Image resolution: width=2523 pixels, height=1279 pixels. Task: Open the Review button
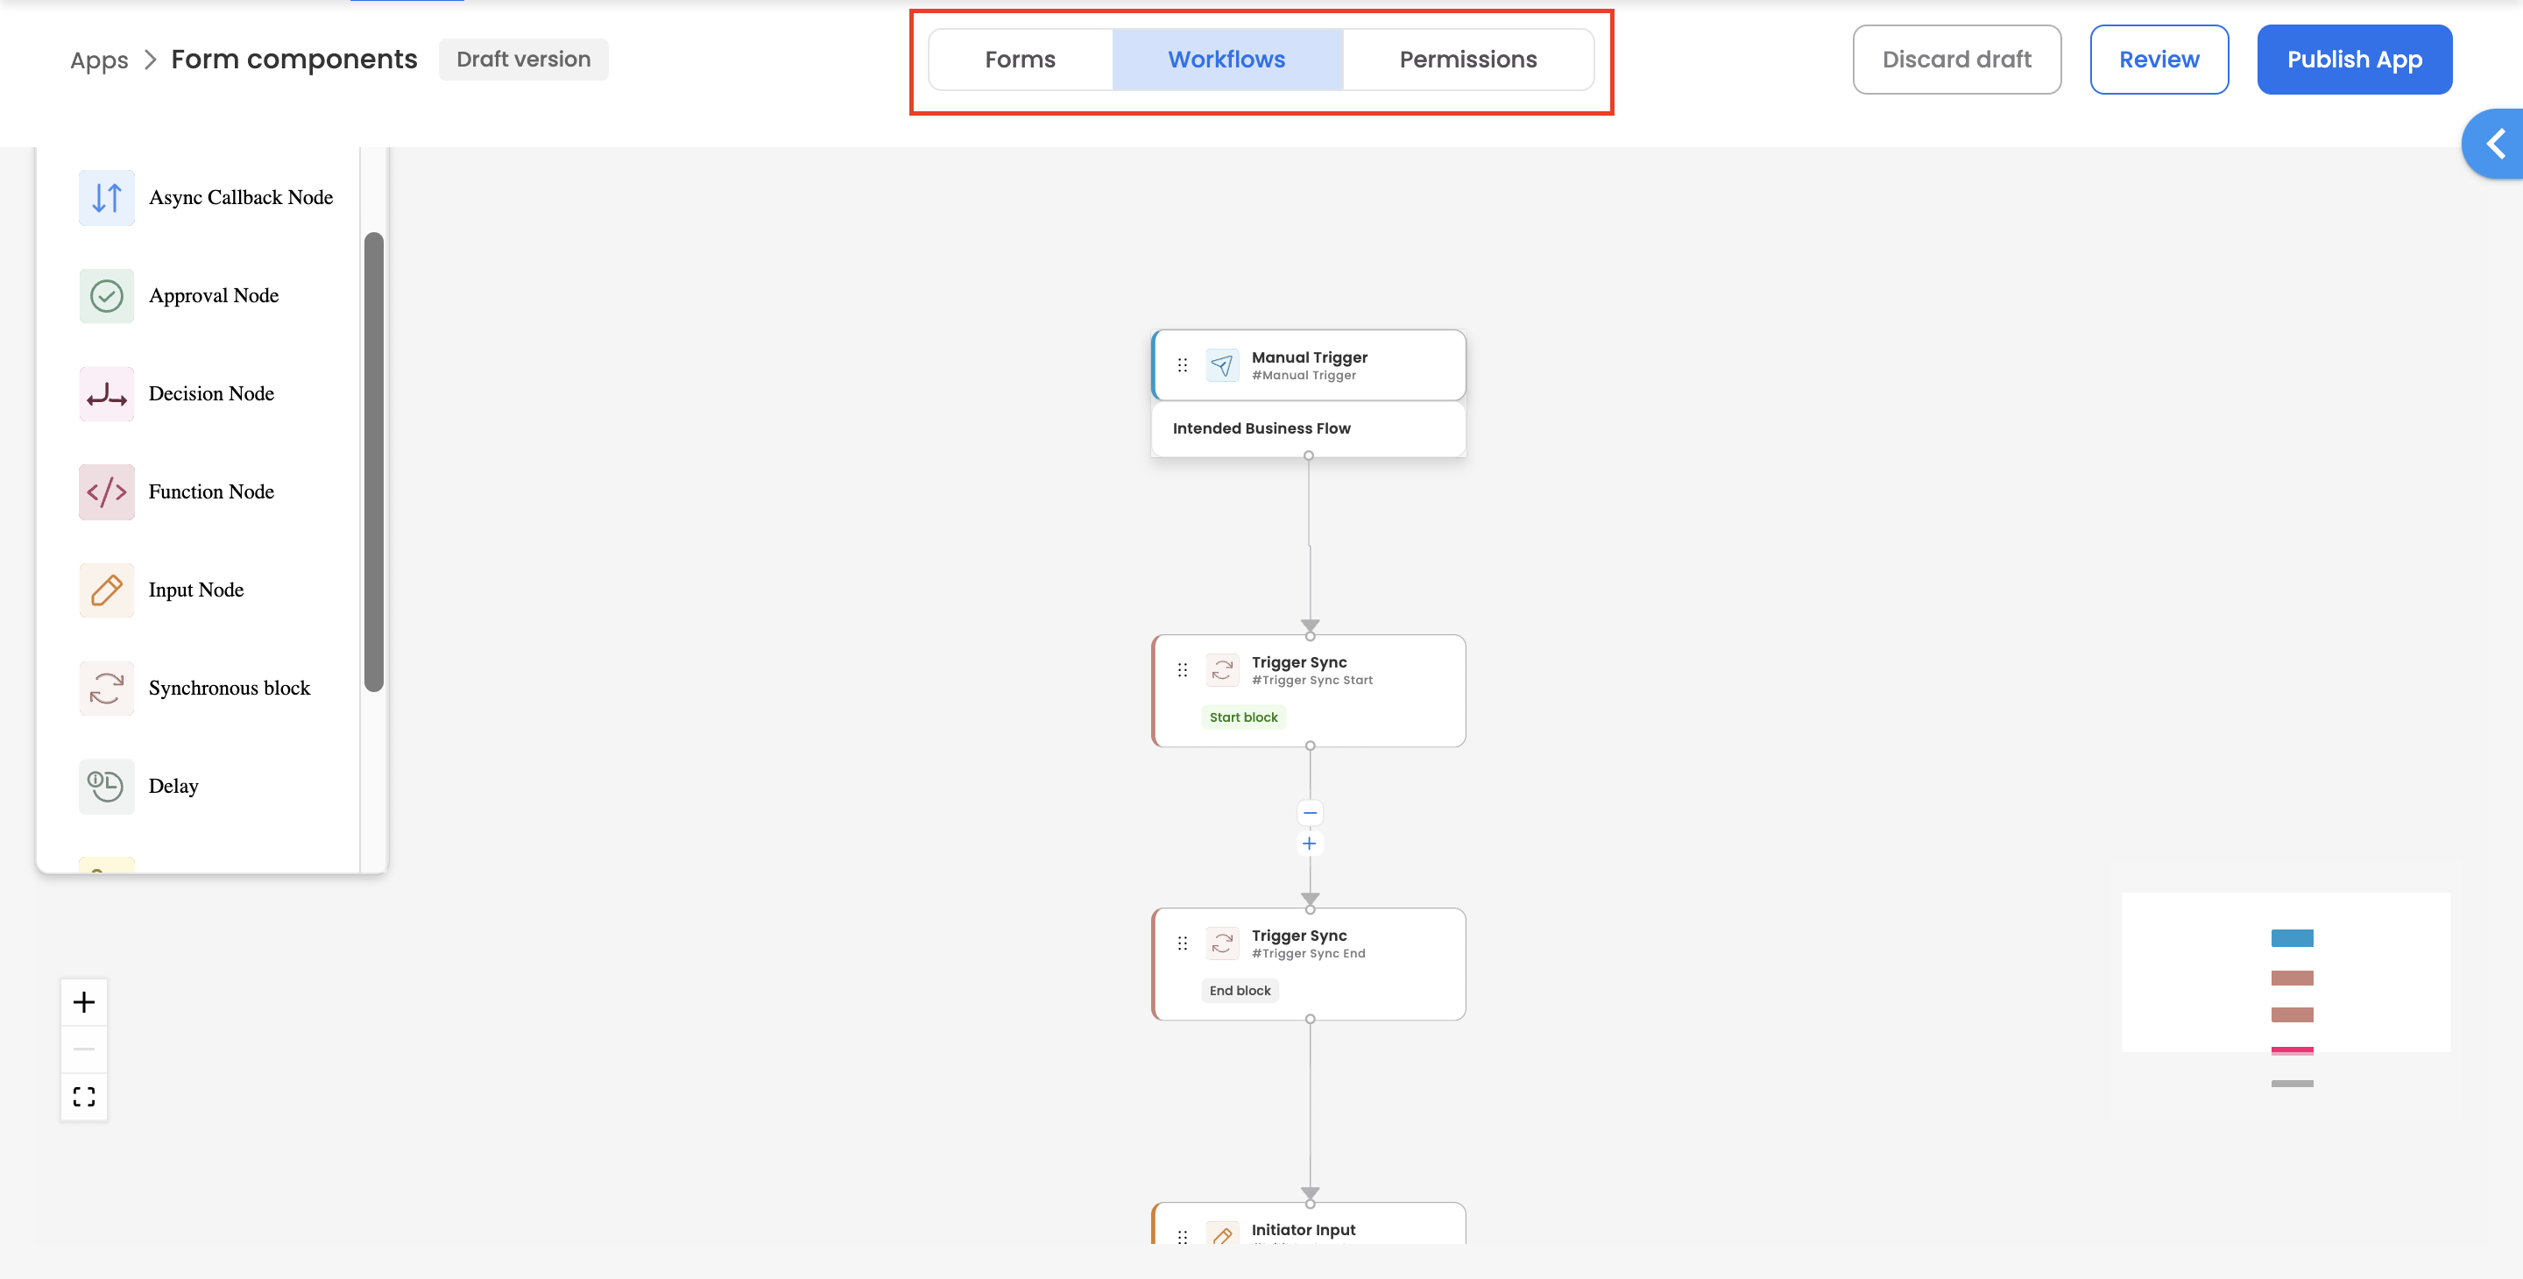tap(2159, 60)
